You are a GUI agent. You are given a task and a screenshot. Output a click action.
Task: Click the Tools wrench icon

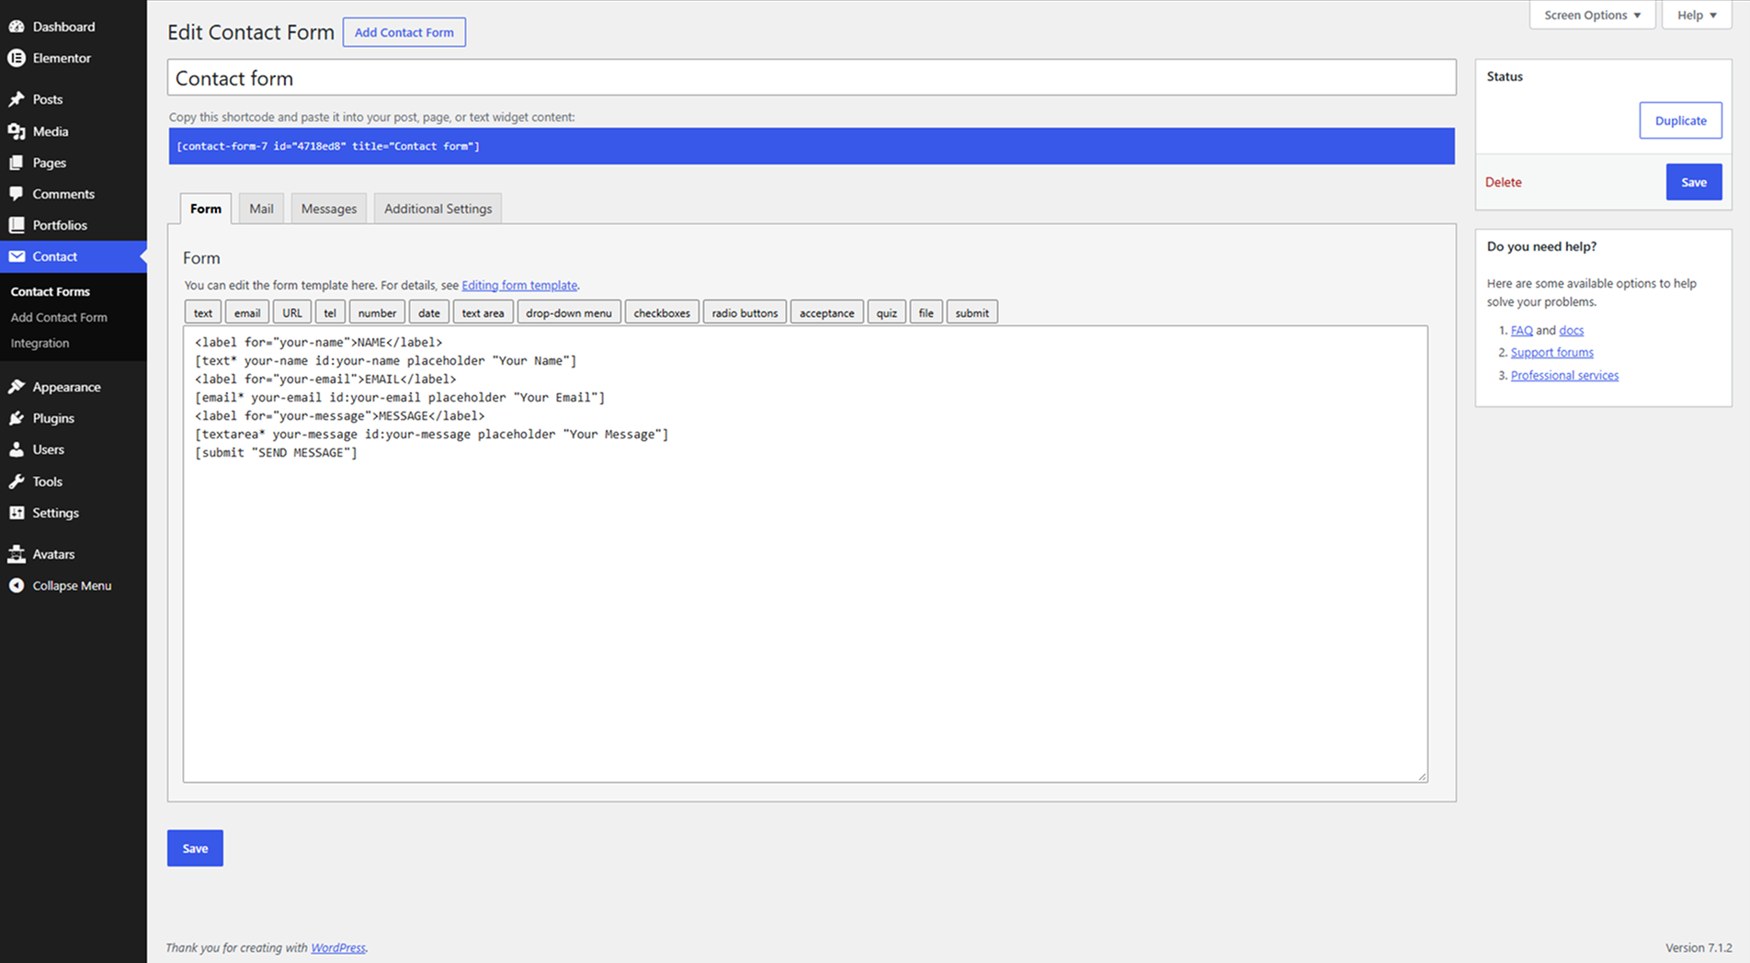(x=17, y=481)
